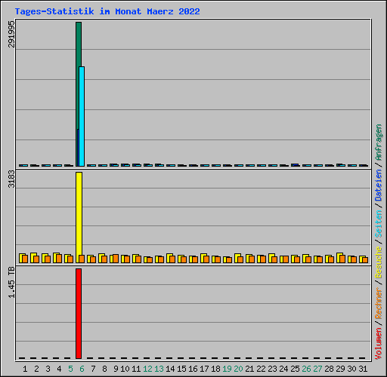387x377 pixels.
Task: Click the yellow Besuche legend label
Action: [x=379, y=262]
